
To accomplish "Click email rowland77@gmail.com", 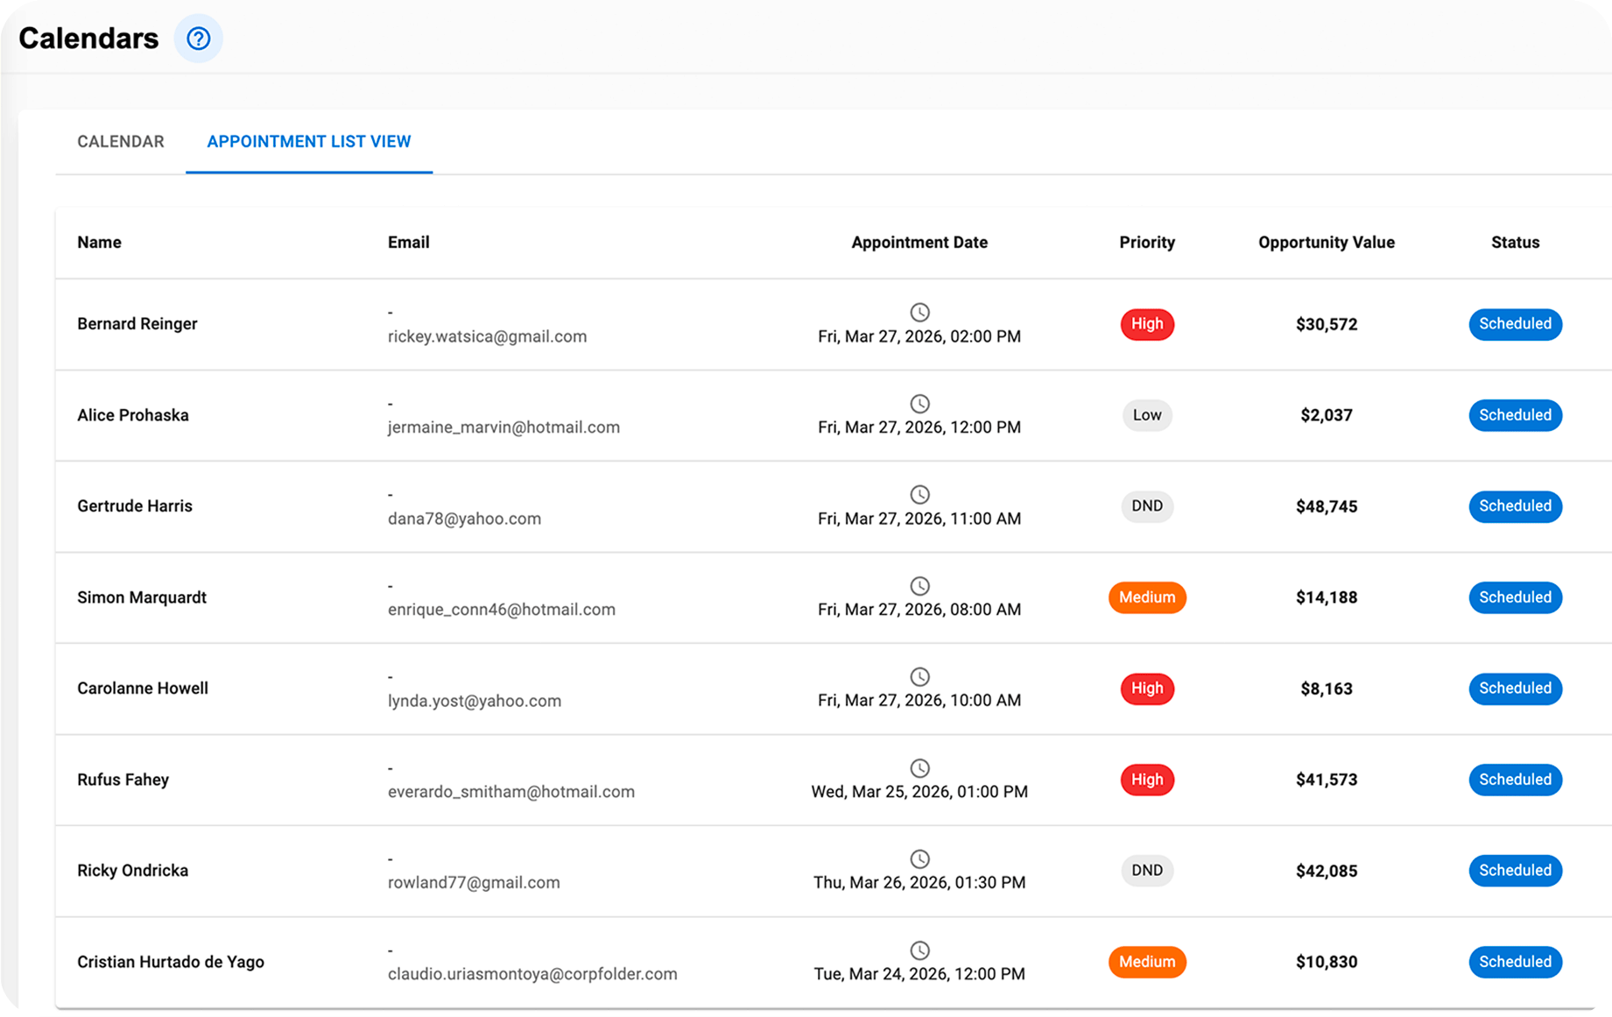I will 474,883.
